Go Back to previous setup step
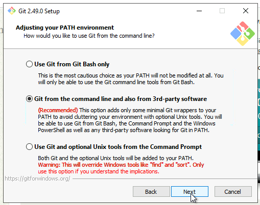The image size is (260, 205). (x=151, y=192)
